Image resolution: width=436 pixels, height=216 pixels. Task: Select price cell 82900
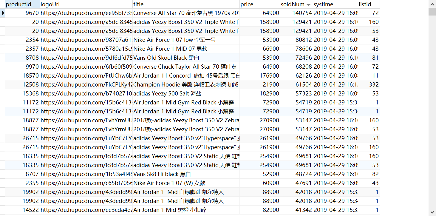(x=260, y=210)
